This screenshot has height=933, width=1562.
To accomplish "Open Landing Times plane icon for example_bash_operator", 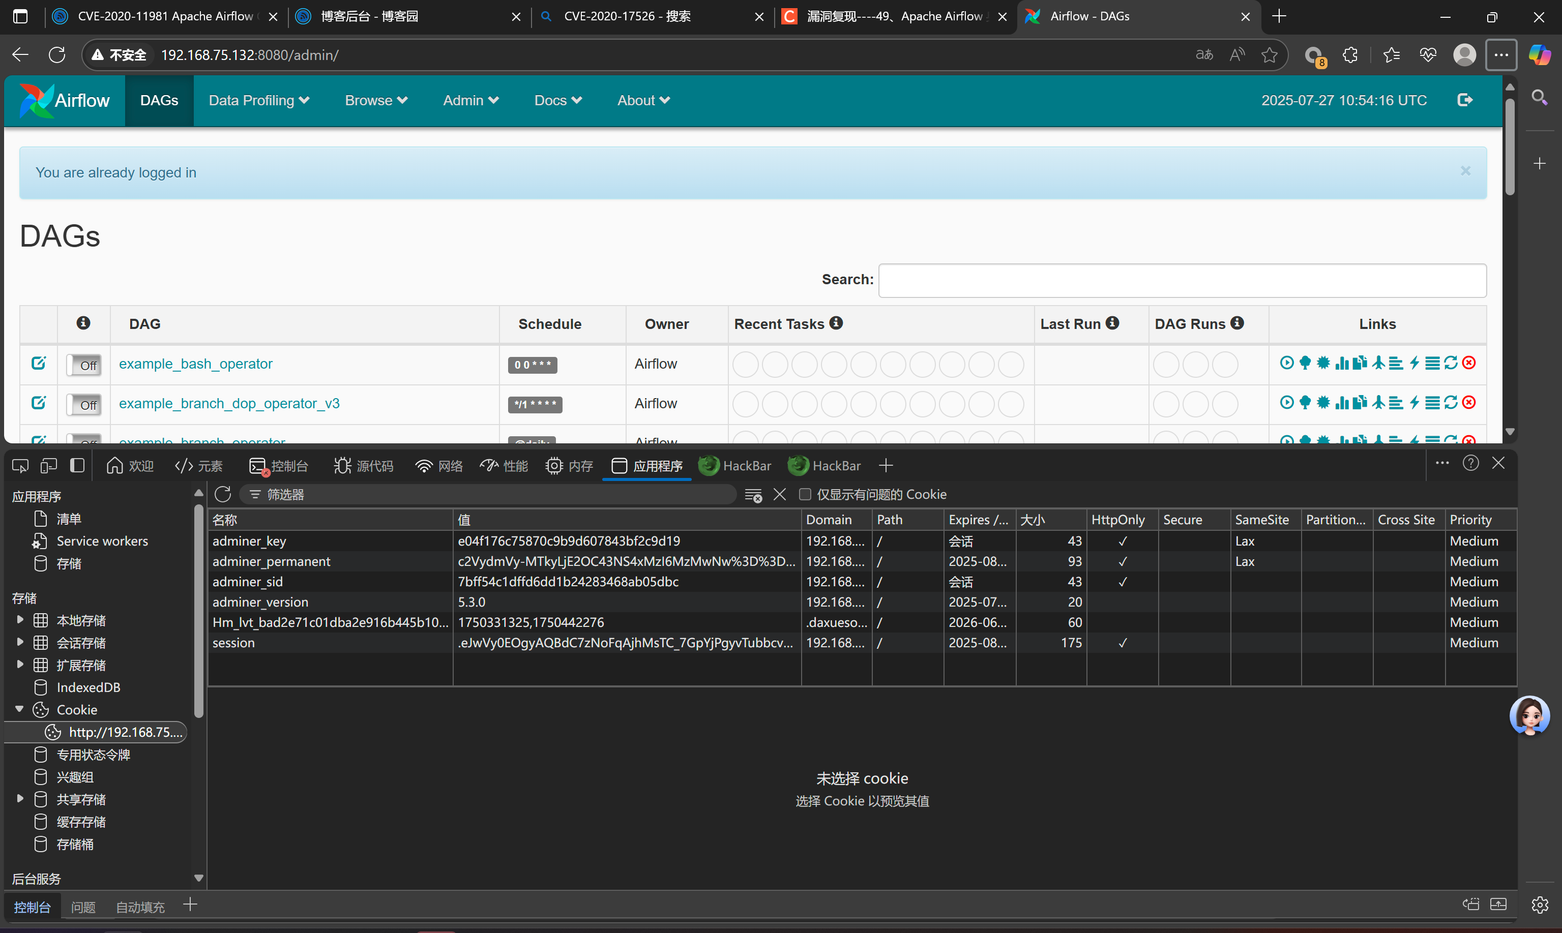I will (x=1378, y=363).
